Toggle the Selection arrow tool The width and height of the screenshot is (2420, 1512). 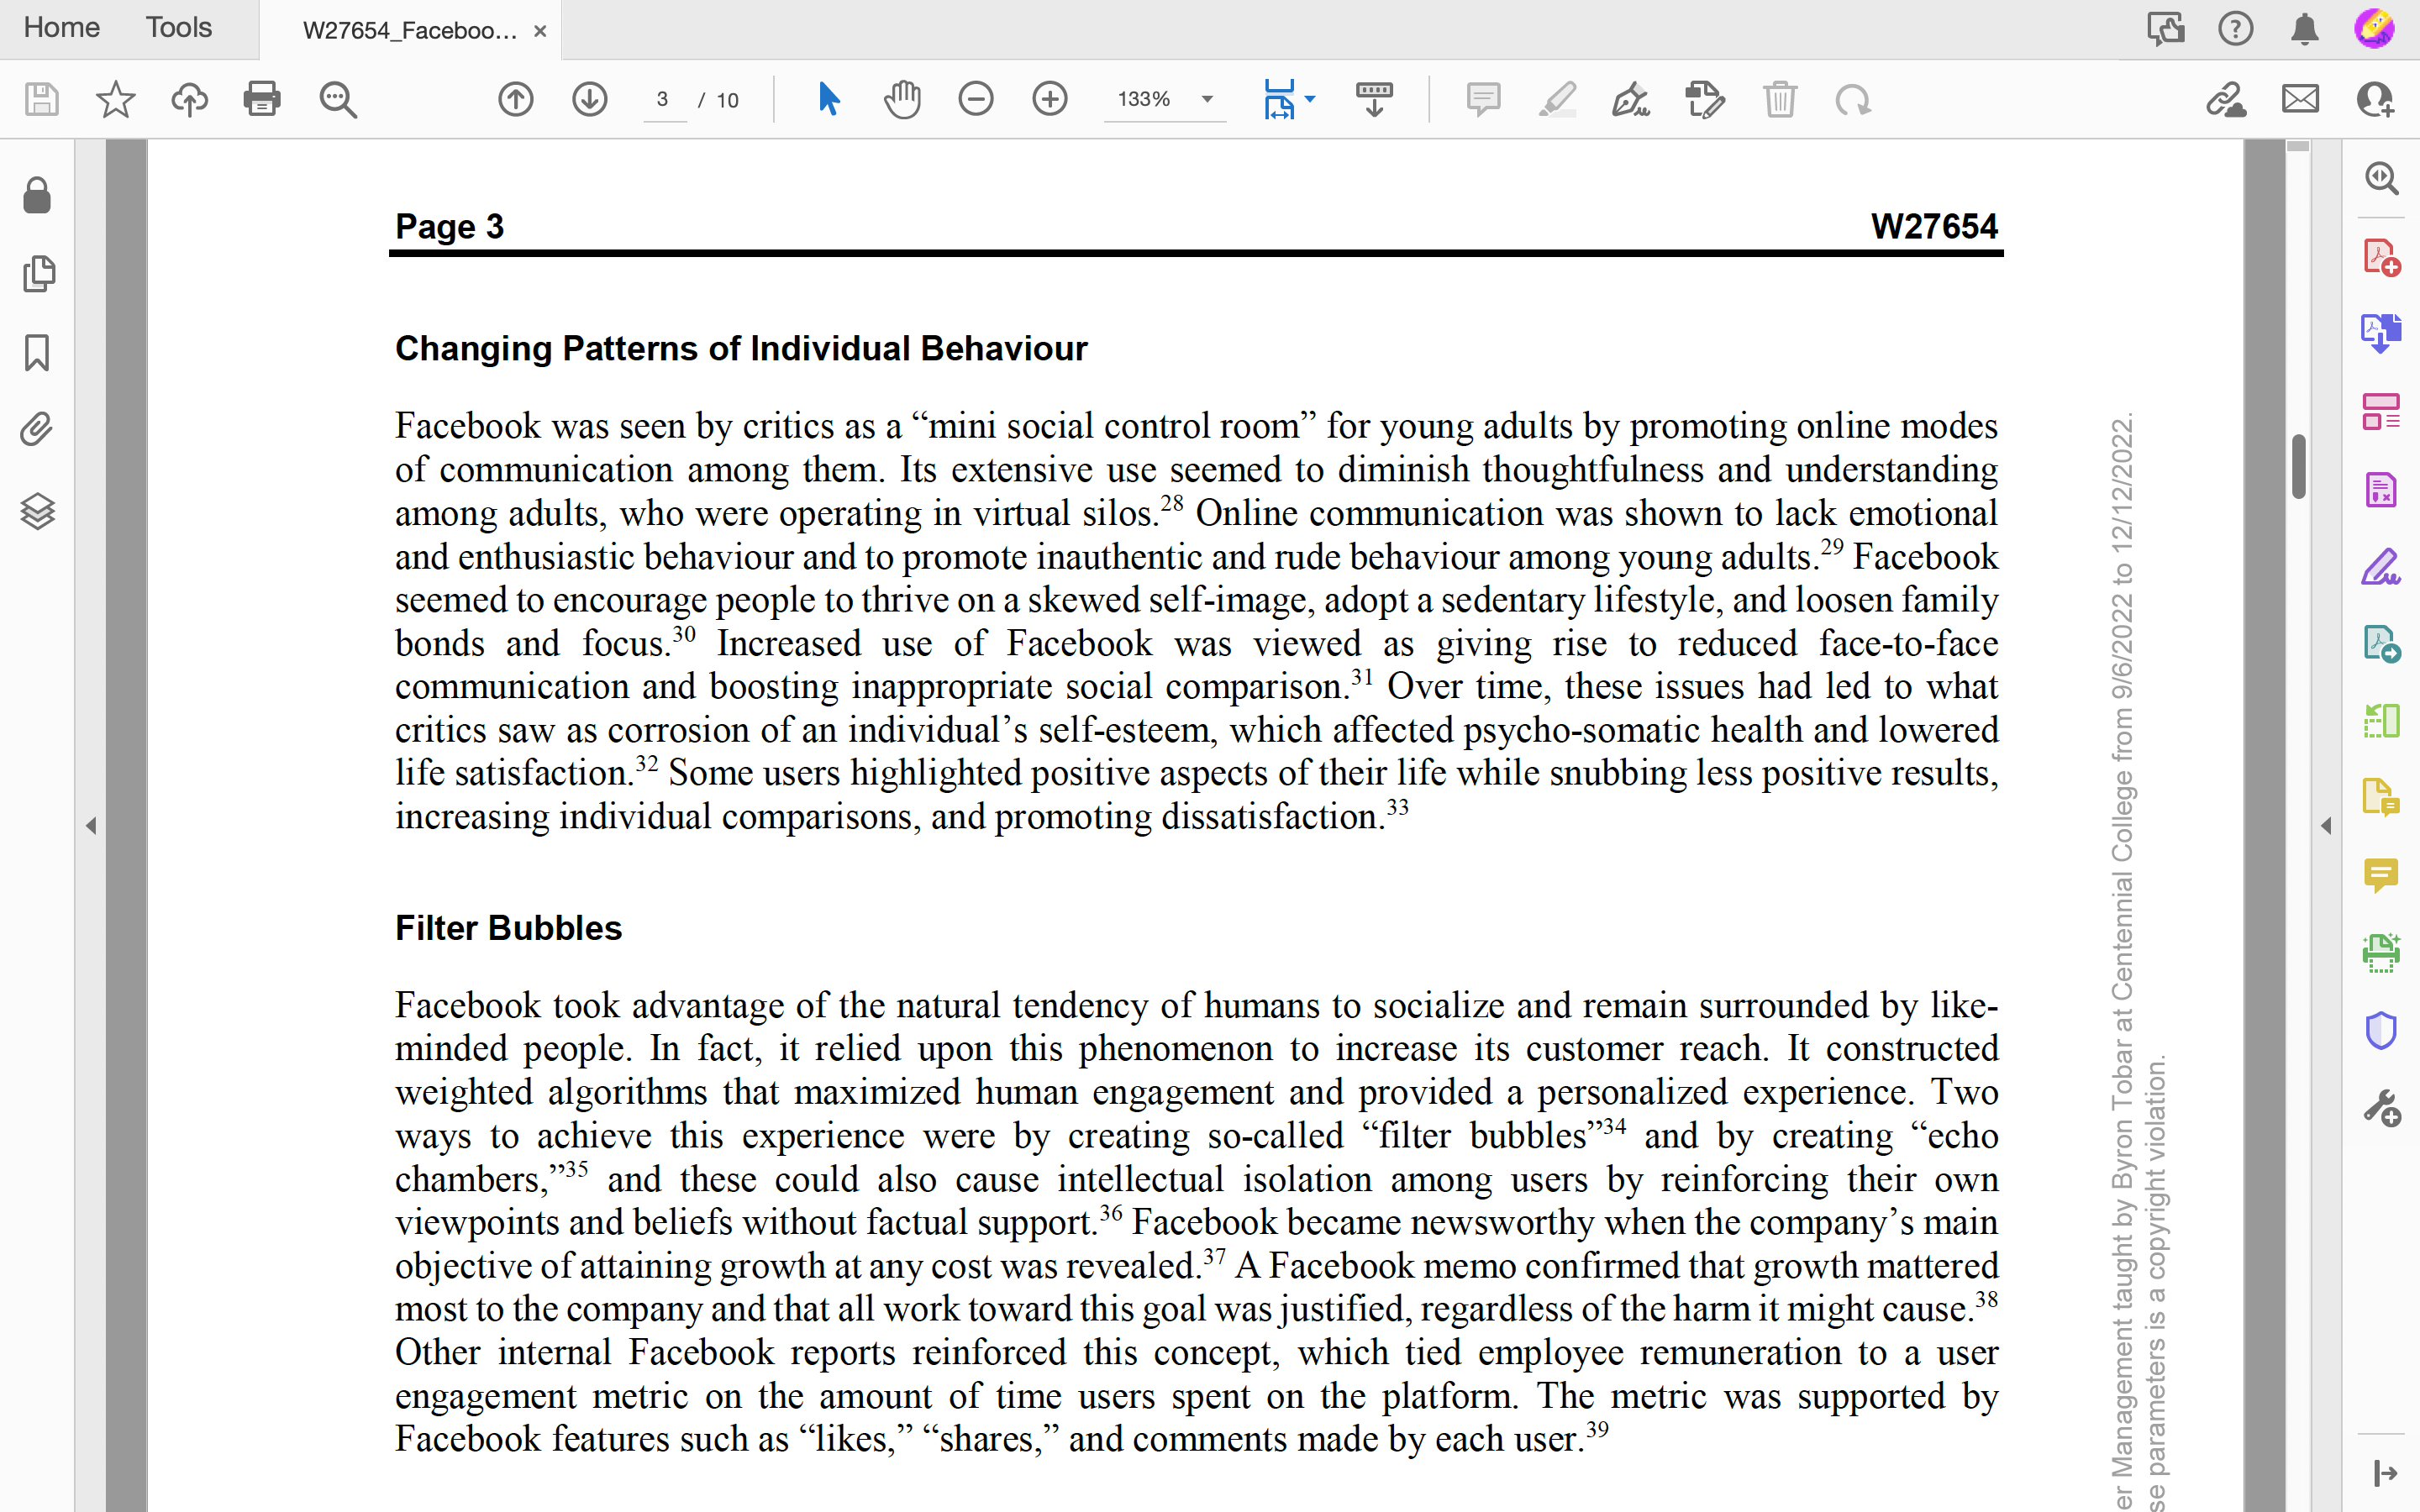[x=827, y=99]
